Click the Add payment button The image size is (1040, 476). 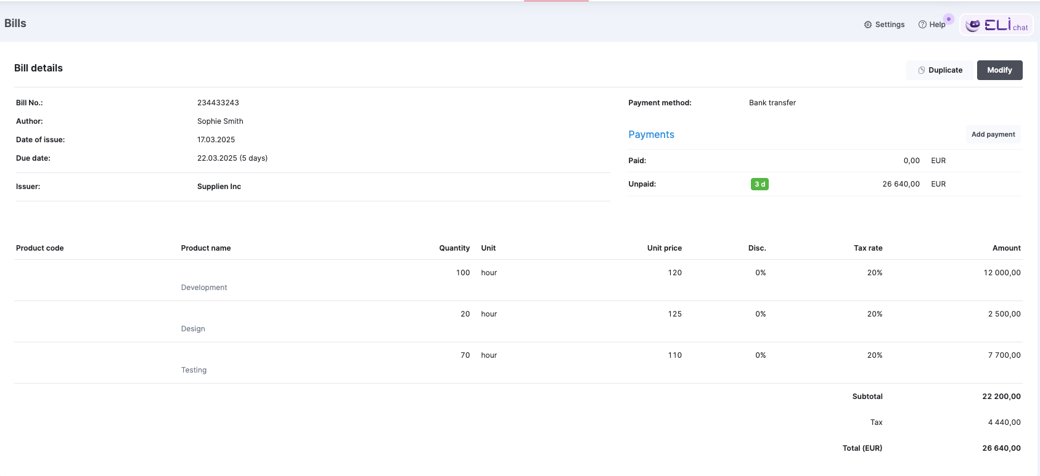point(993,134)
